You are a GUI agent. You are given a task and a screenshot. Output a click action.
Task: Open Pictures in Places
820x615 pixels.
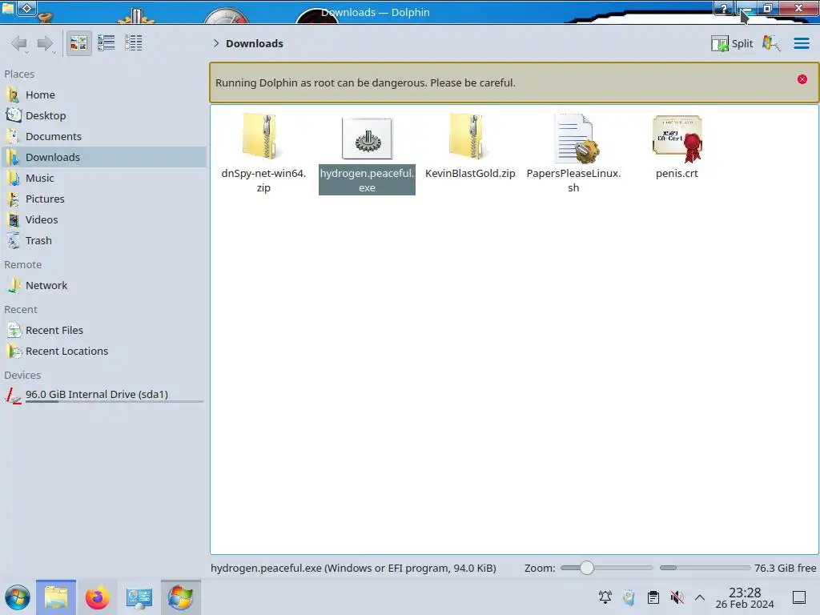tap(105, 199)
